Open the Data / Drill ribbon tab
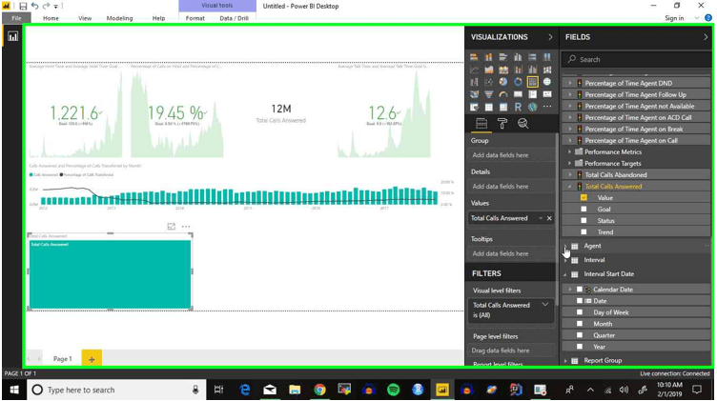The width and height of the screenshot is (717, 401). point(235,18)
